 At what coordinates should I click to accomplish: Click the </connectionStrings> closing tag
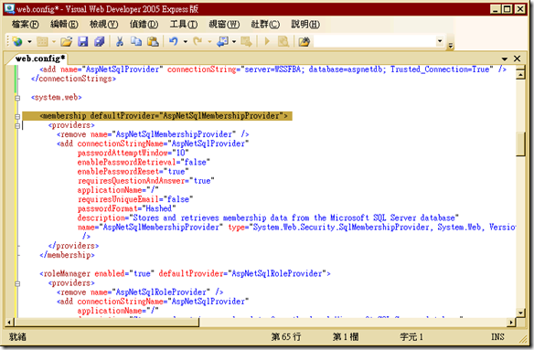pos(73,79)
